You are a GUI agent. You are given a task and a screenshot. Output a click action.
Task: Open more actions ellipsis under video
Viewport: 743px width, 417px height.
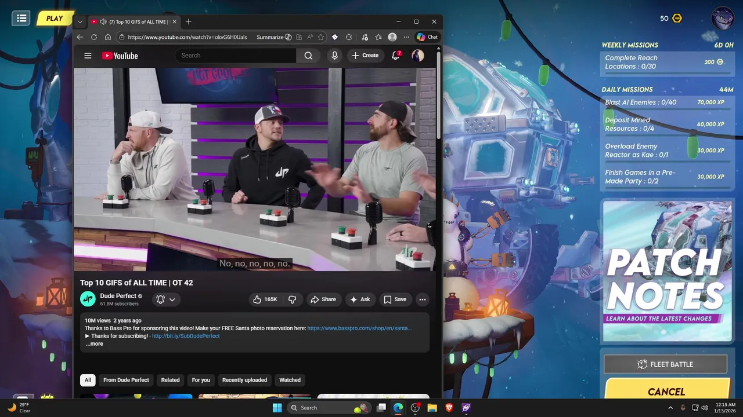[x=423, y=299]
